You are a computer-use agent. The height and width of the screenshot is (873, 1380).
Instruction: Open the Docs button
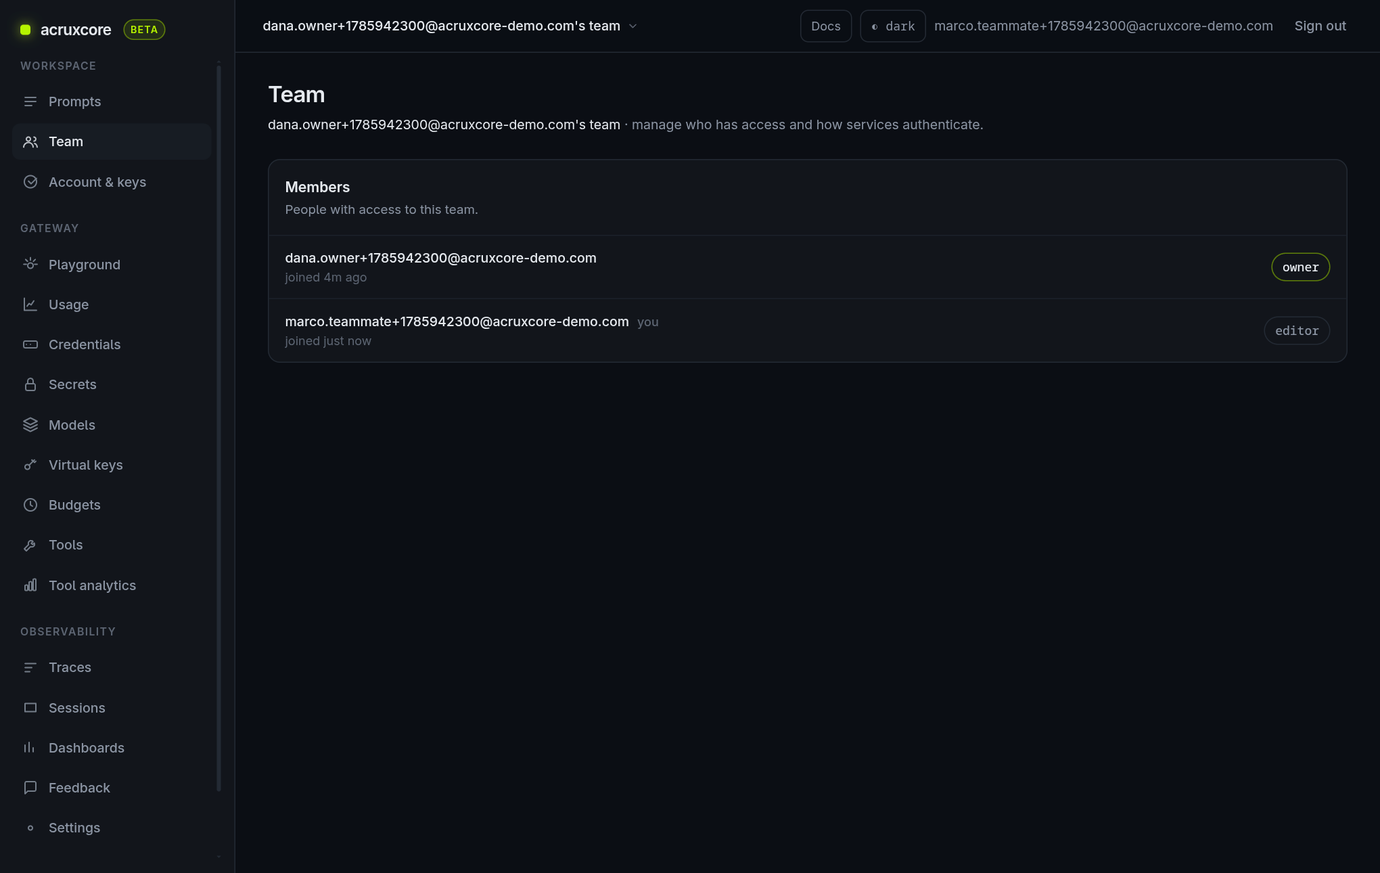(825, 26)
